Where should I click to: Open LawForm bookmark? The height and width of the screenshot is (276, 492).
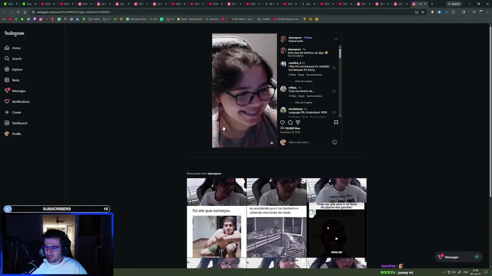tap(212, 19)
